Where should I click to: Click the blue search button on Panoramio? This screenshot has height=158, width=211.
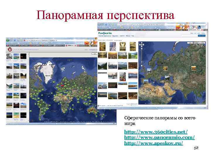[201, 36]
